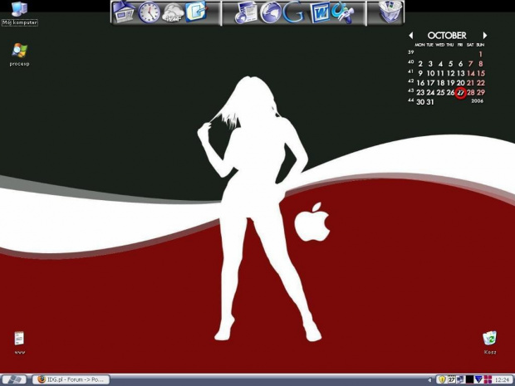Go to previous month in calendar widget

tap(411, 36)
